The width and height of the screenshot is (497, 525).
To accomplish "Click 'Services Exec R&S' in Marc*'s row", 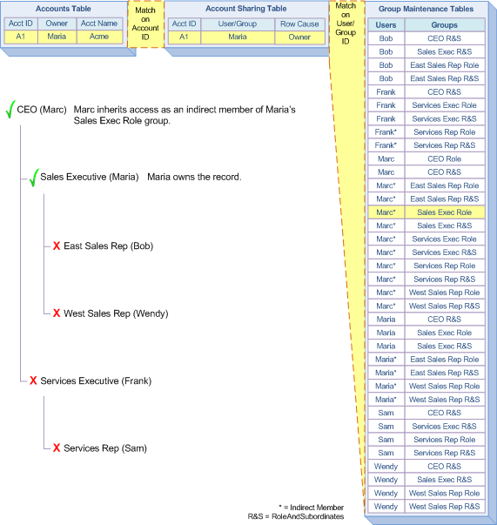I will [445, 252].
